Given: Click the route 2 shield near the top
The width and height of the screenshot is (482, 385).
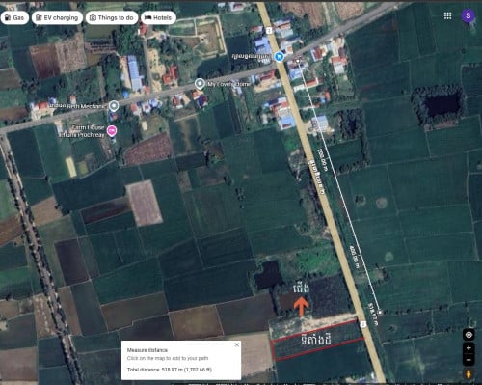Looking at the screenshot, I should coord(269,31).
